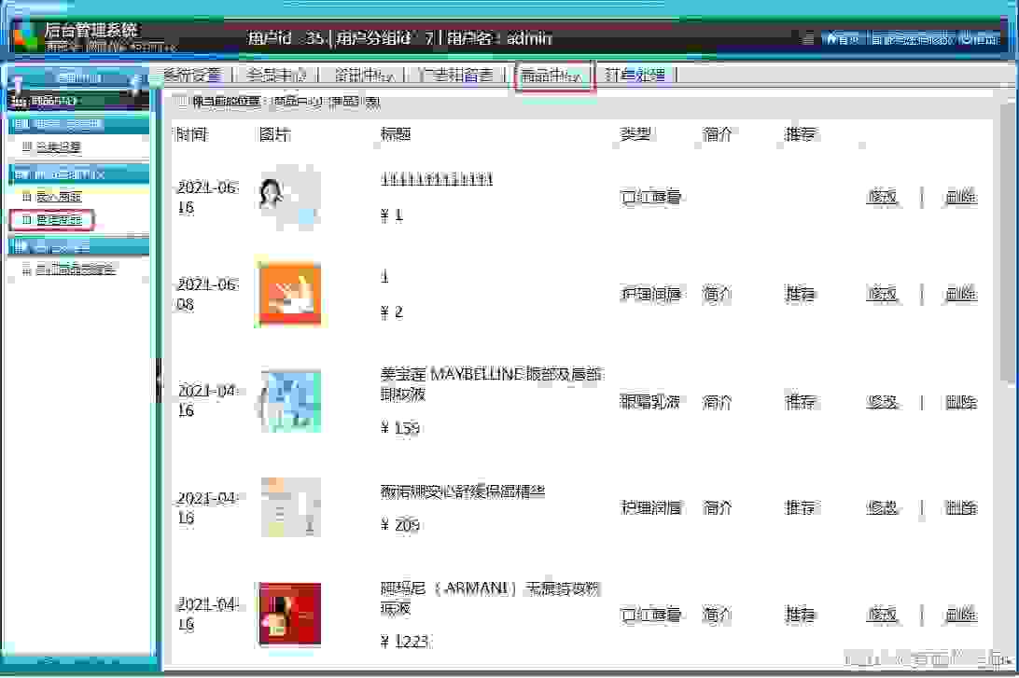
Task: Open the 资讯中心 tab
Action: pos(365,76)
